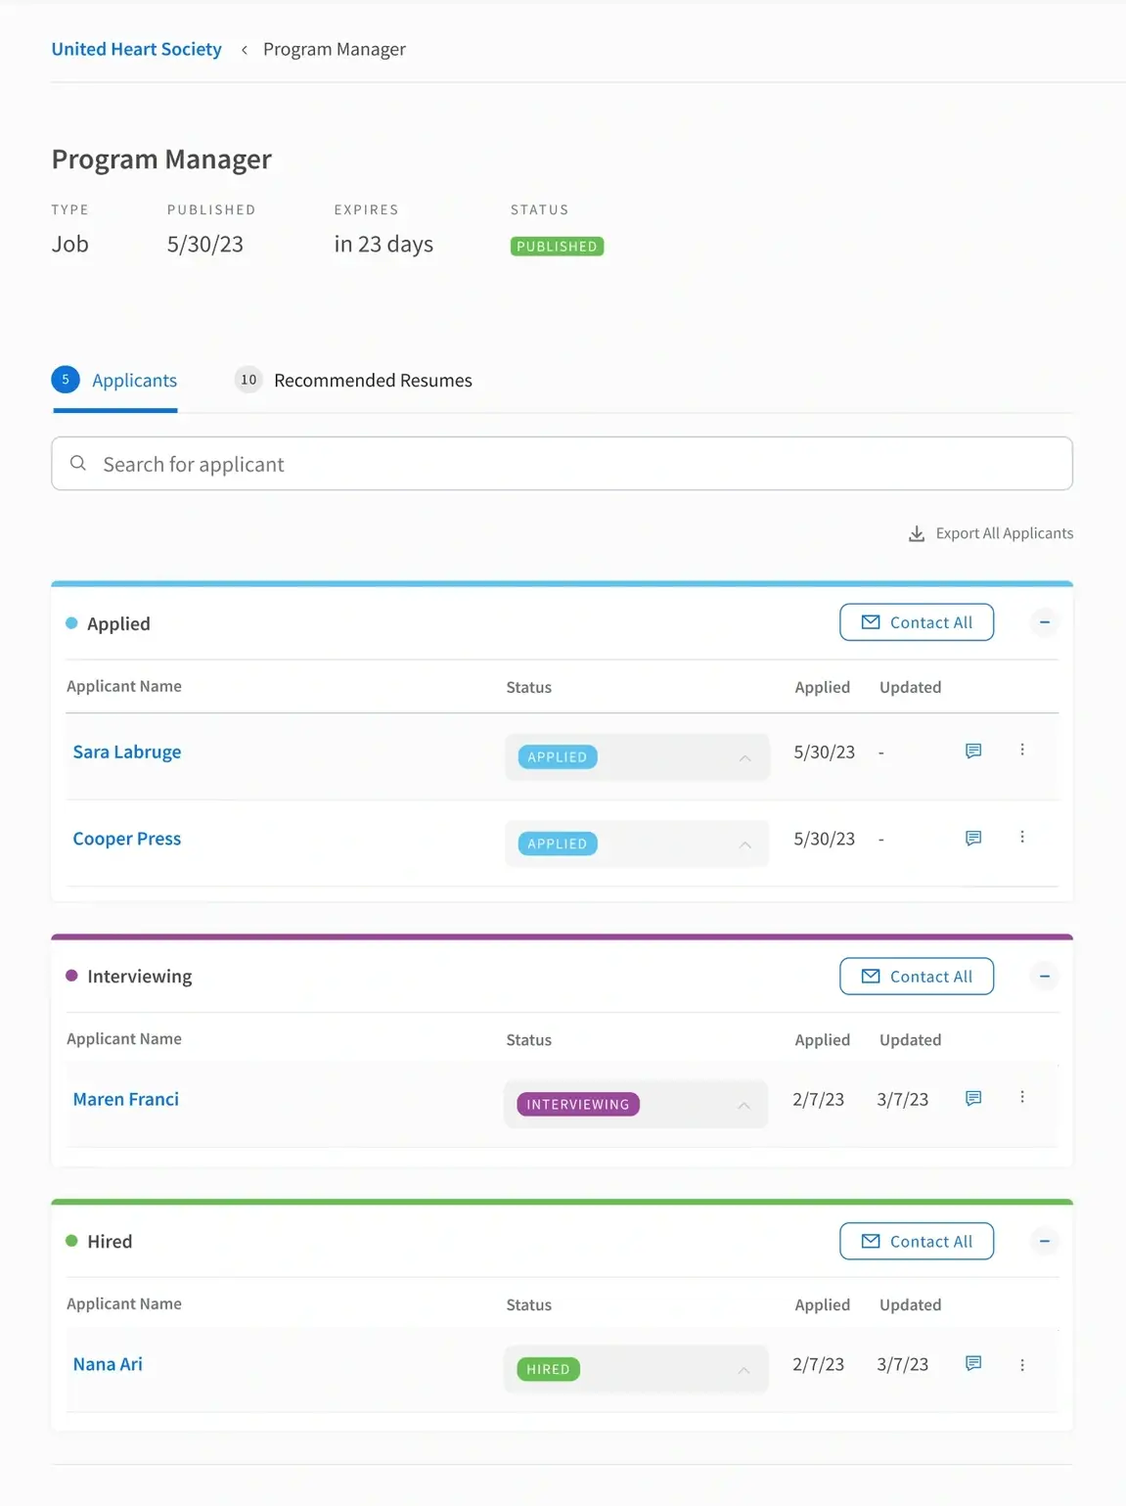Click the Hired section title
The image size is (1126, 1506).
pyautogui.click(x=110, y=1242)
